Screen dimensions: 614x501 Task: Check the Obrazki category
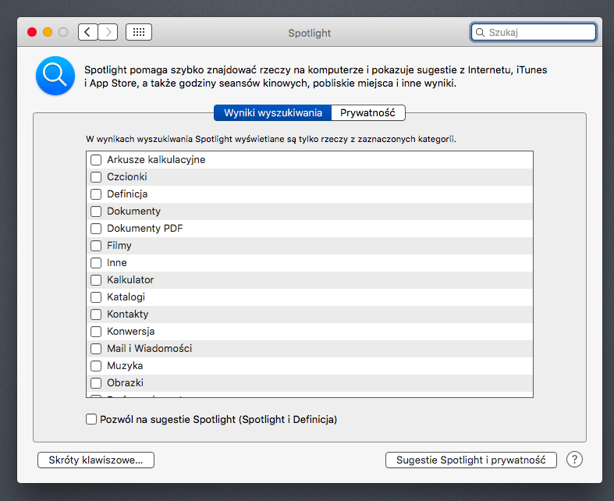coord(96,383)
